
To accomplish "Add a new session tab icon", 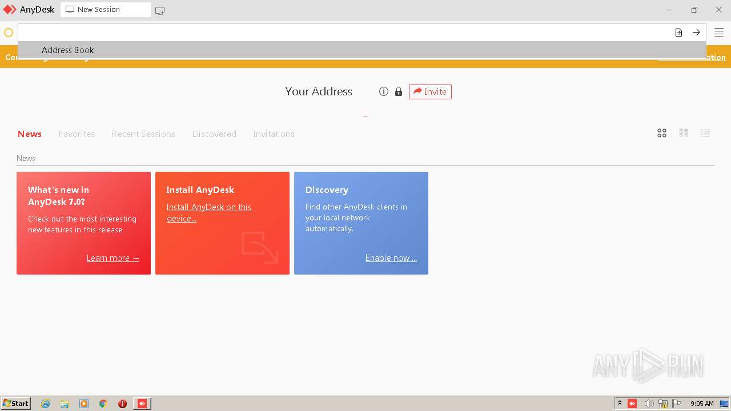I will [160, 10].
